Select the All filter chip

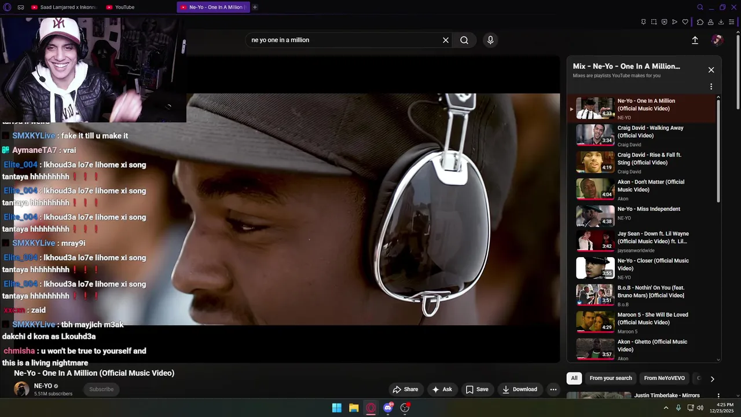[574, 378]
